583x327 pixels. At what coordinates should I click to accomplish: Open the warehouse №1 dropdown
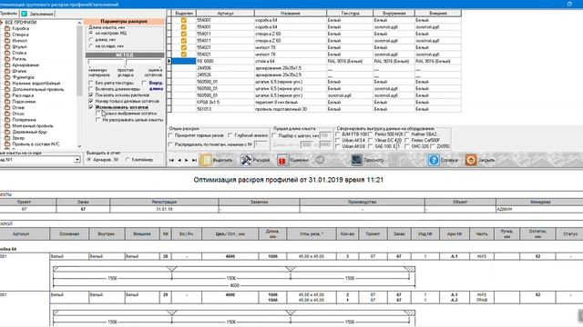77,160
